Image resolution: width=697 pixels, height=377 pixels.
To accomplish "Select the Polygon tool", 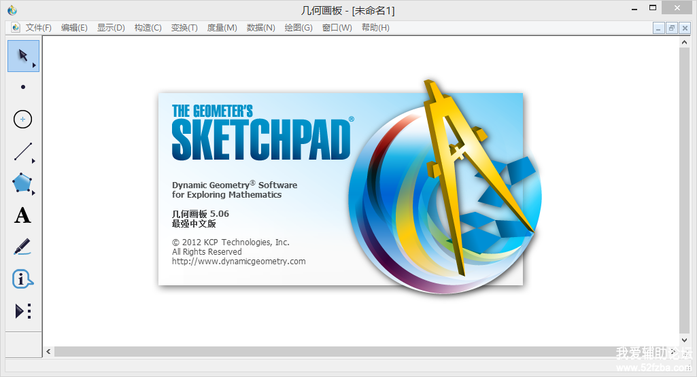I will click(22, 183).
